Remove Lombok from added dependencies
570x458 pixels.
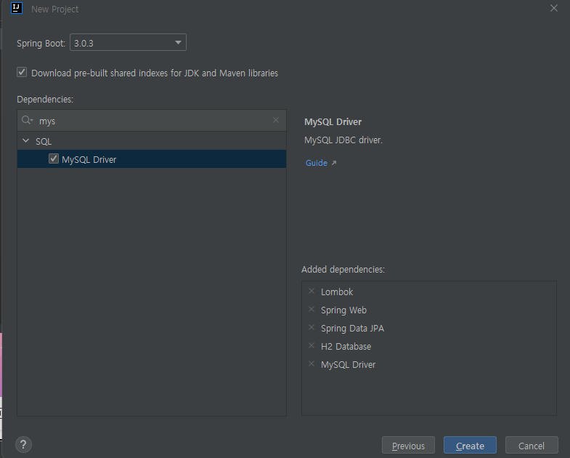(312, 292)
